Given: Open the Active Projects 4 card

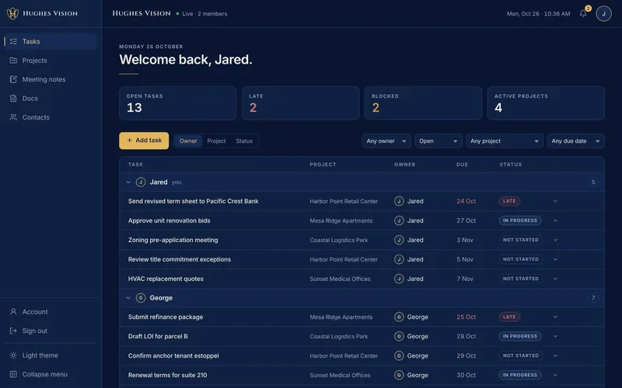Looking at the screenshot, I should pyautogui.click(x=546, y=103).
